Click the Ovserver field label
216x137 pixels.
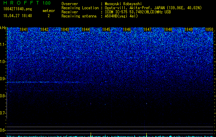click(x=70, y=4)
